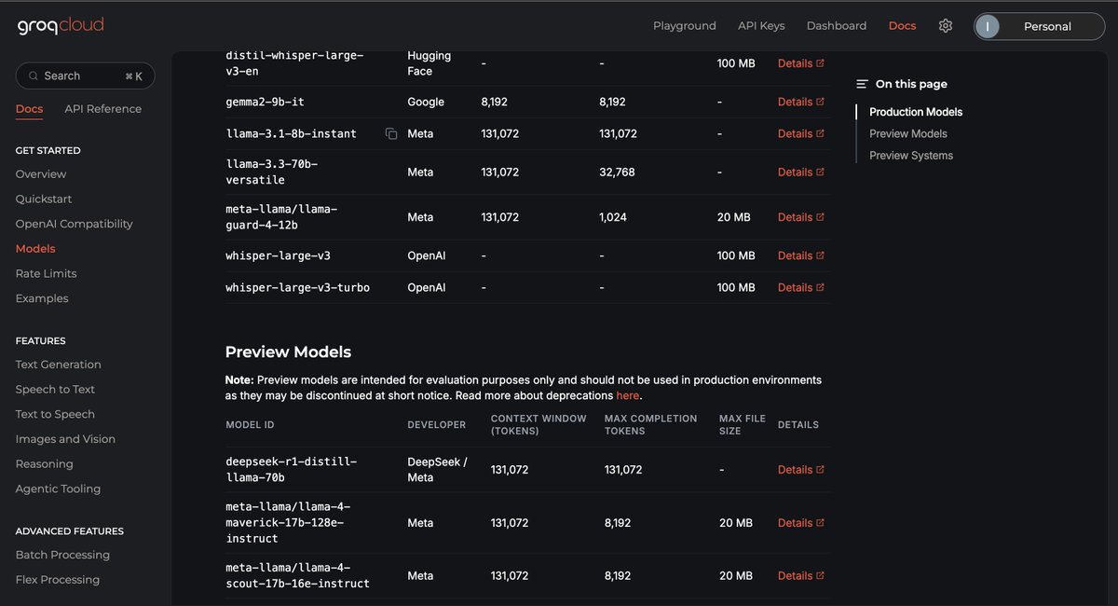The height and width of the screenshot is (606, 1118).
Task: Click model ID whisper-large-v3-turbo
Action: pyautogui.click(x=298, y=287)
